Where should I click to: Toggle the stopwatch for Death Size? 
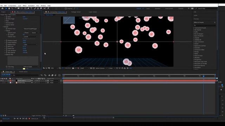pyautogui.click(x=7, y=49)
